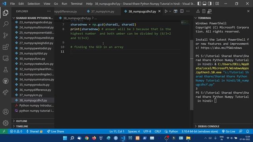The width and height of the screenshot is (253, 142).
Task: Close the secondary side panel
Action: [x=248, y=11]
